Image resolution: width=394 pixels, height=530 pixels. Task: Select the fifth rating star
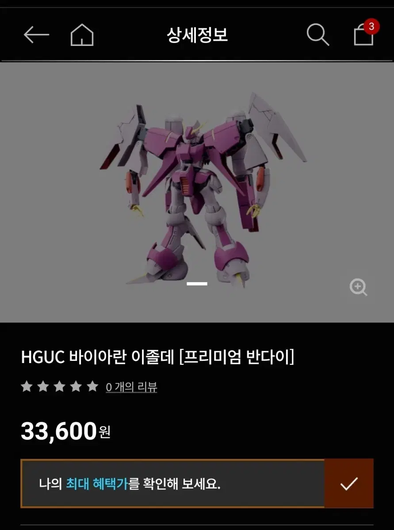92,387
